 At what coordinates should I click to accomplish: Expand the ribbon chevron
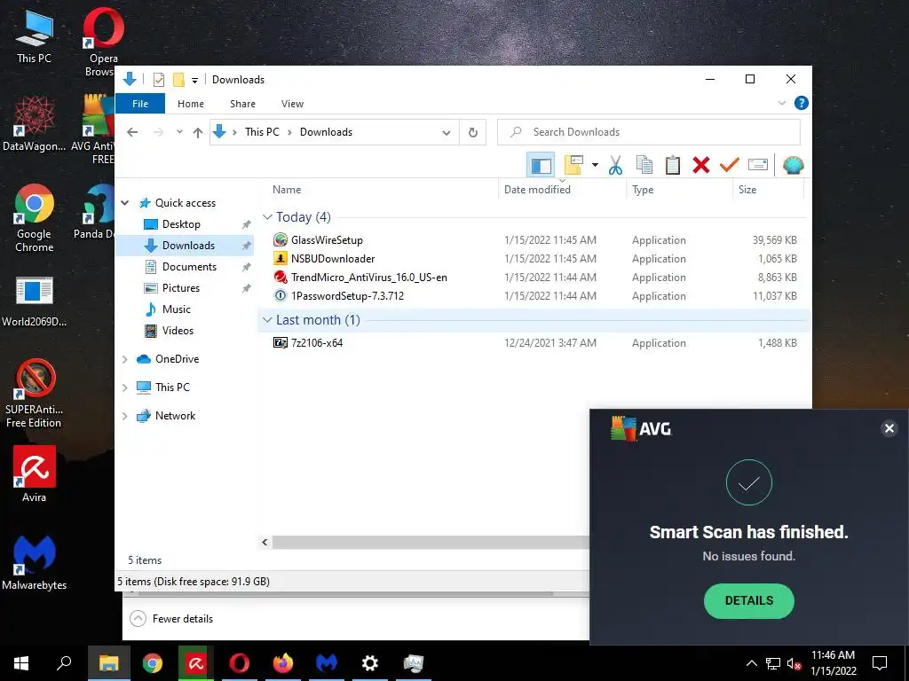(x=781, y=103)
